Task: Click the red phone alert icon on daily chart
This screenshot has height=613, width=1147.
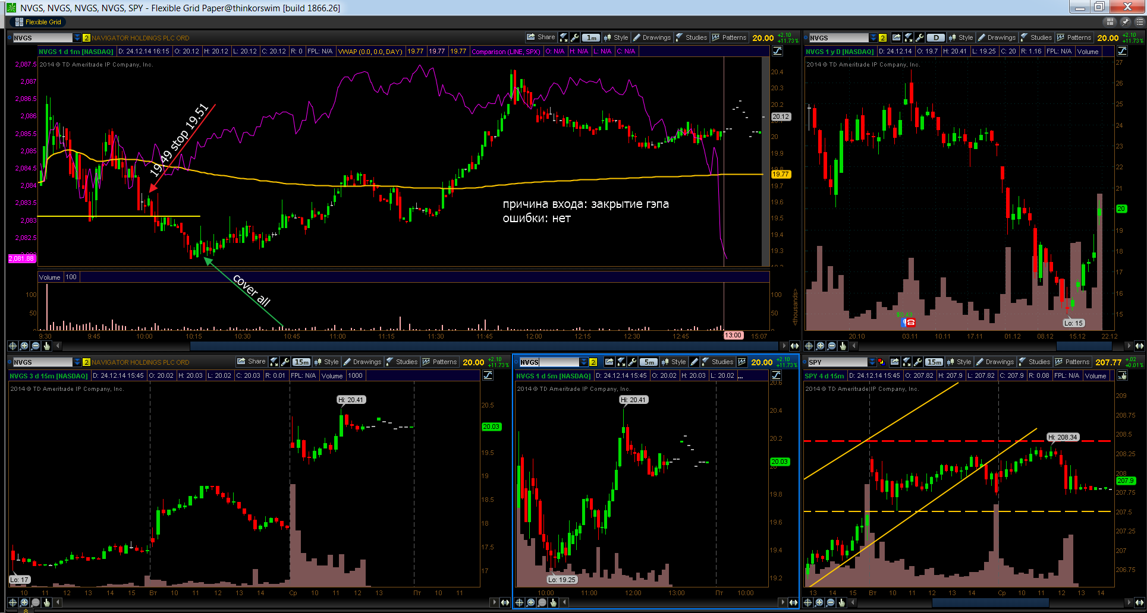Action: click(910, 323)
